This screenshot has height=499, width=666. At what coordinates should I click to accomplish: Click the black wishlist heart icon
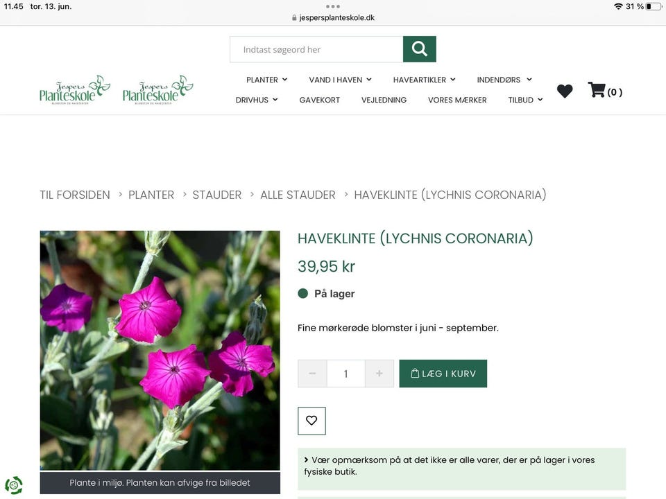pyautogui.click(x=564, y=90)
